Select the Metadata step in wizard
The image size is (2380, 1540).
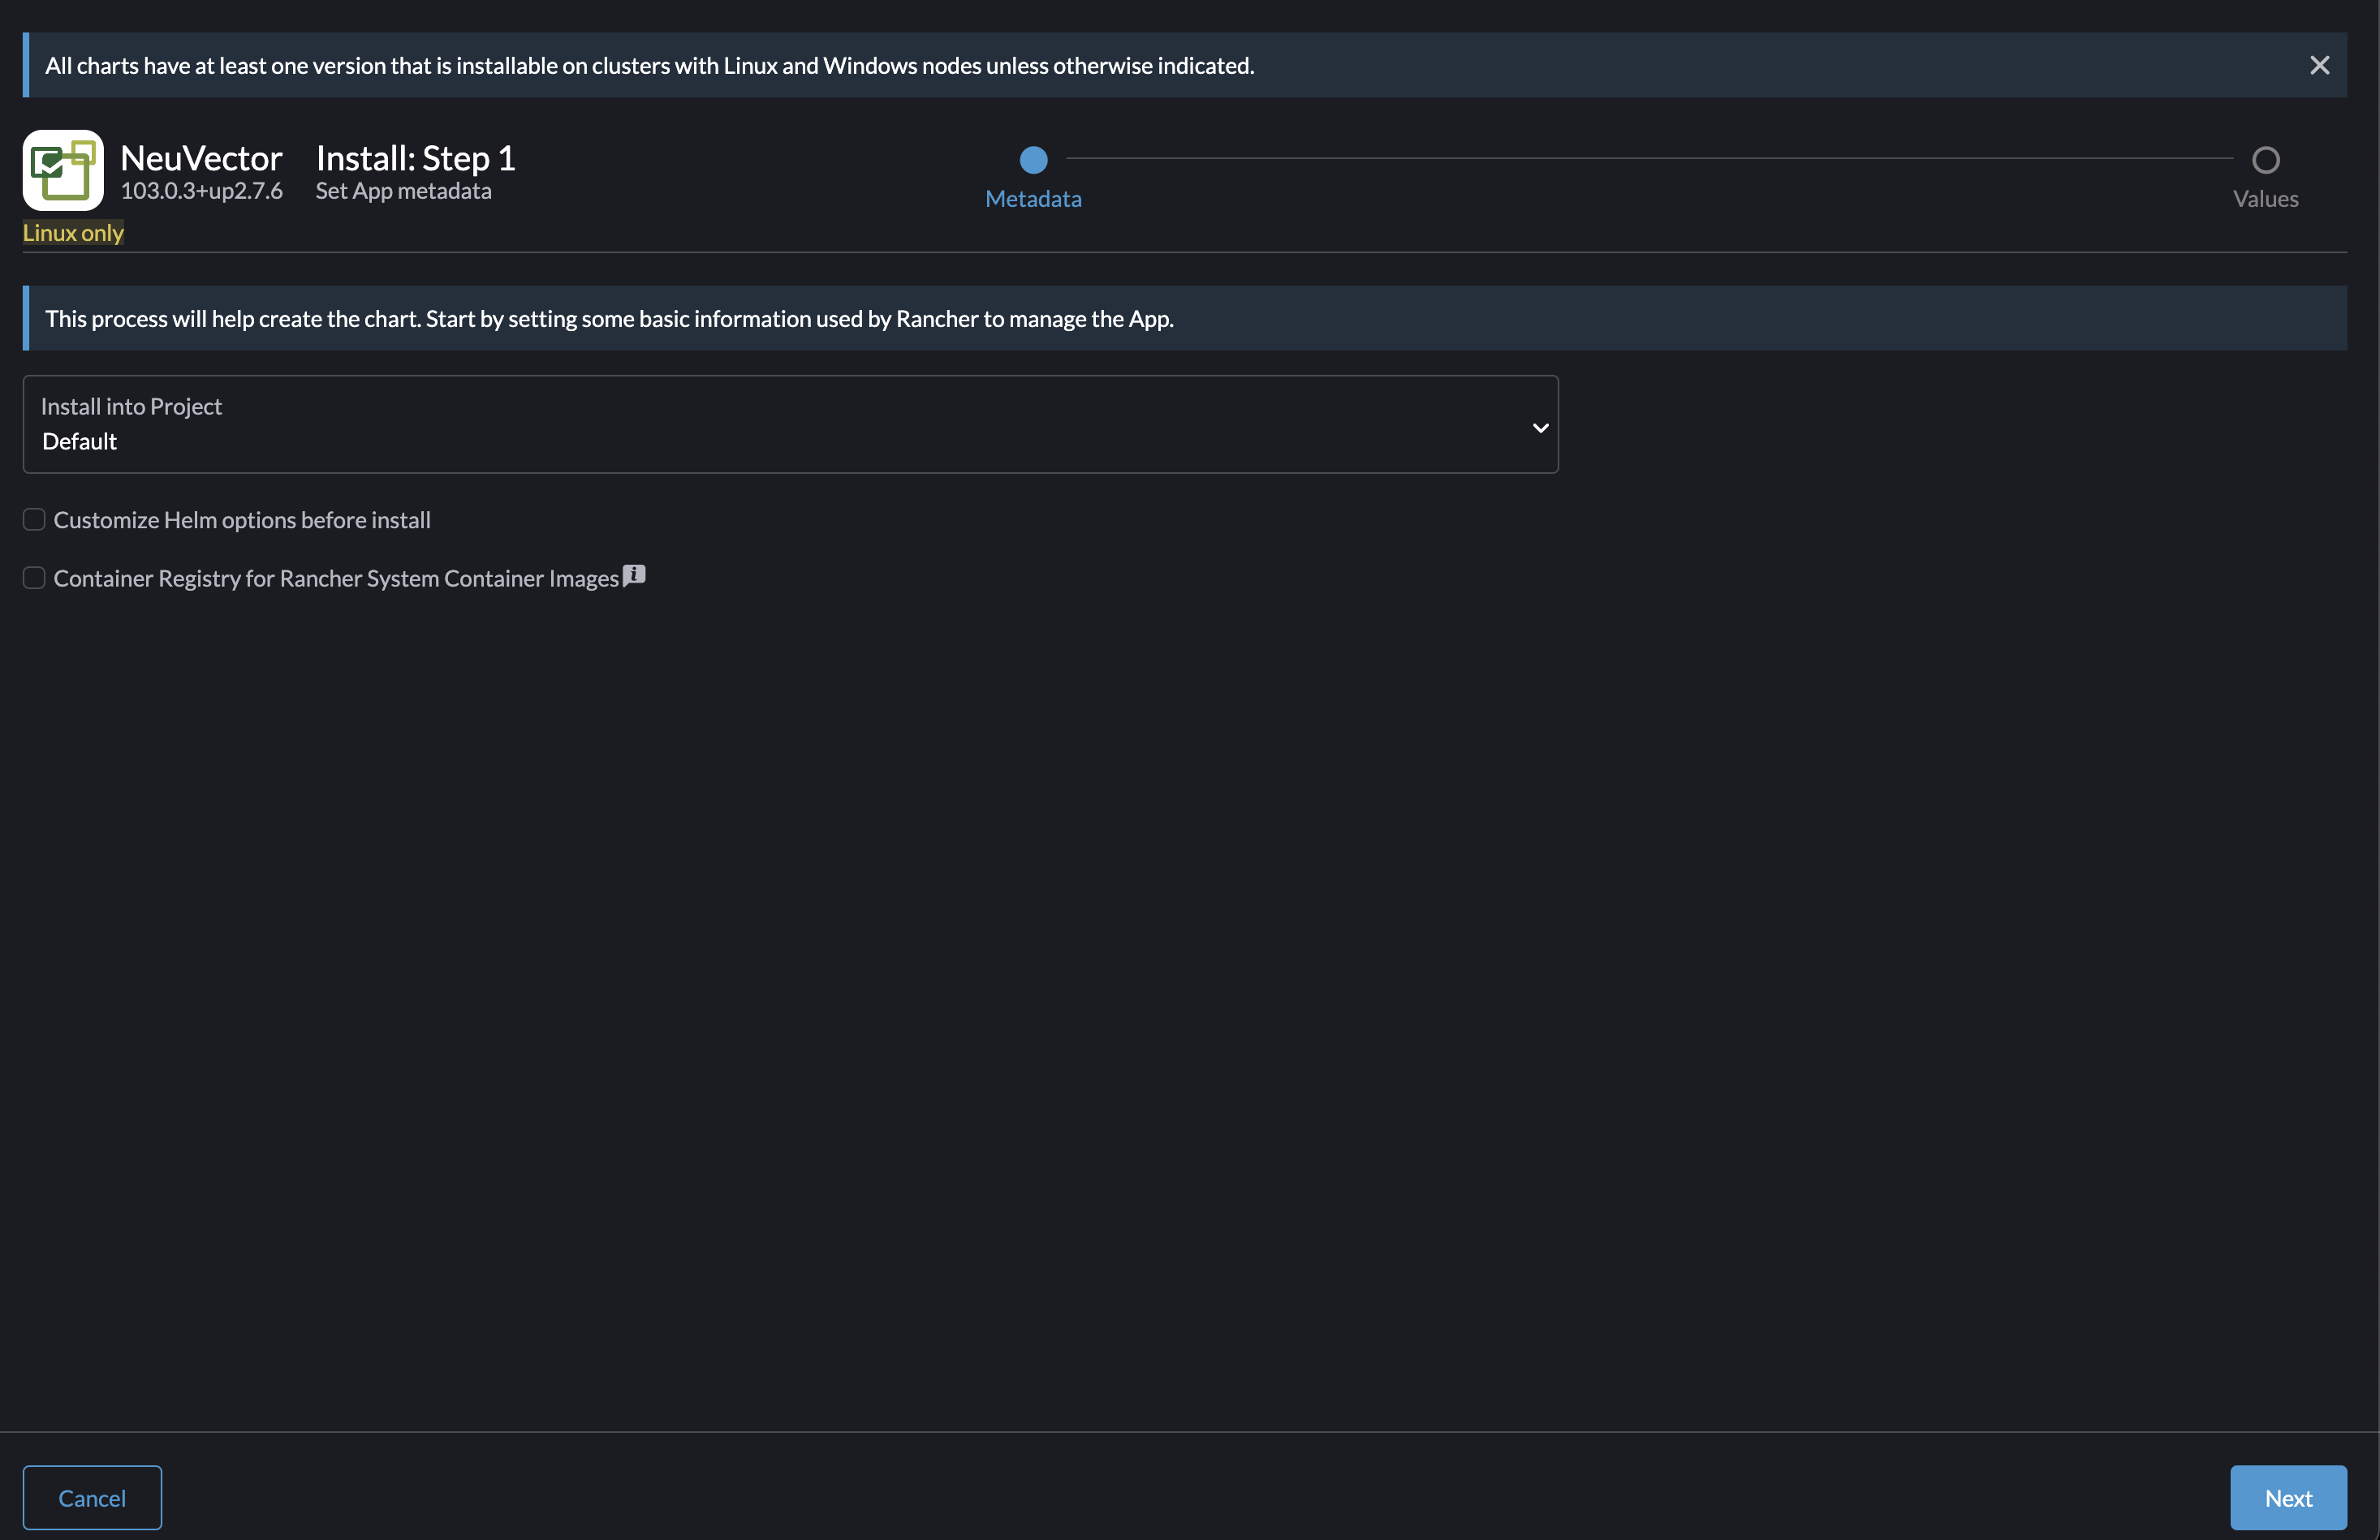(1033, 160)
